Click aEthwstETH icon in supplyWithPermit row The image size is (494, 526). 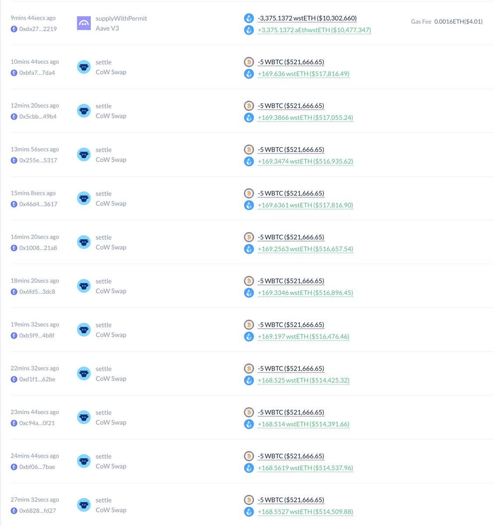[x=249, y=30]
